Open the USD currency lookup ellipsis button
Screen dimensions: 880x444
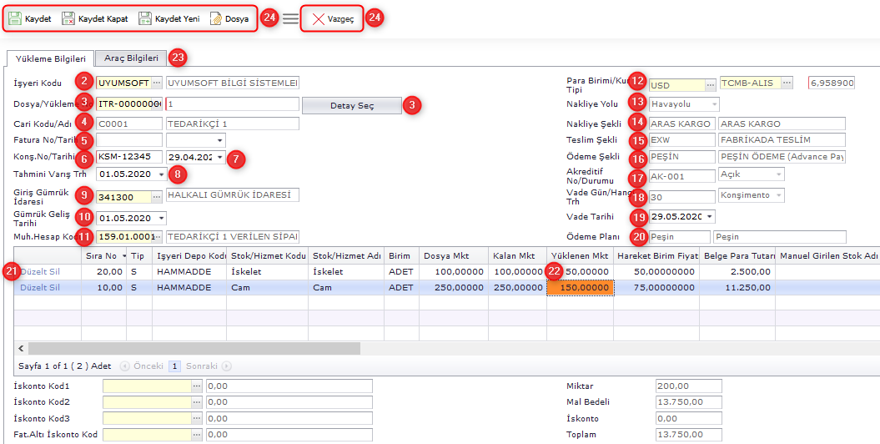711,83
